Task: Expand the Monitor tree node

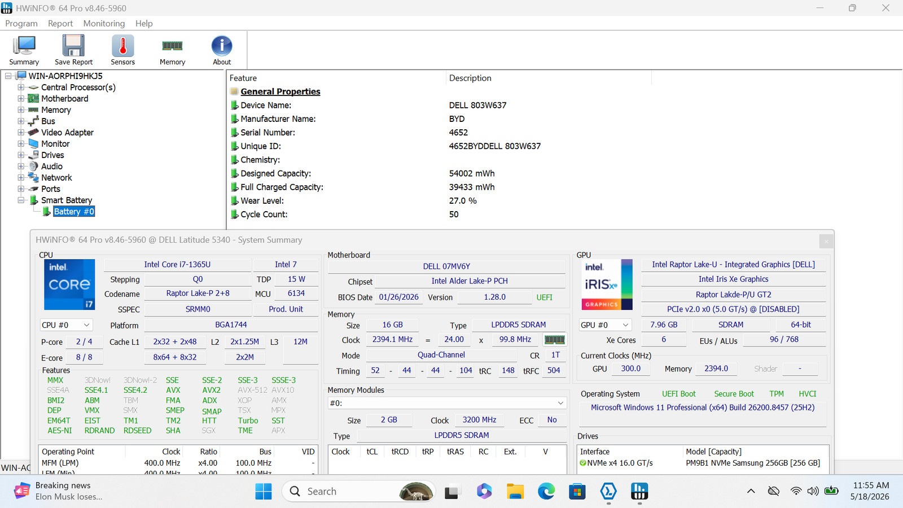Action: coord(21,144)
